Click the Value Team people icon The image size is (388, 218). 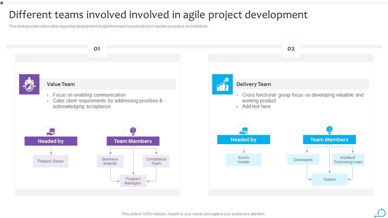pyautogui.click(x=29, y=84)
